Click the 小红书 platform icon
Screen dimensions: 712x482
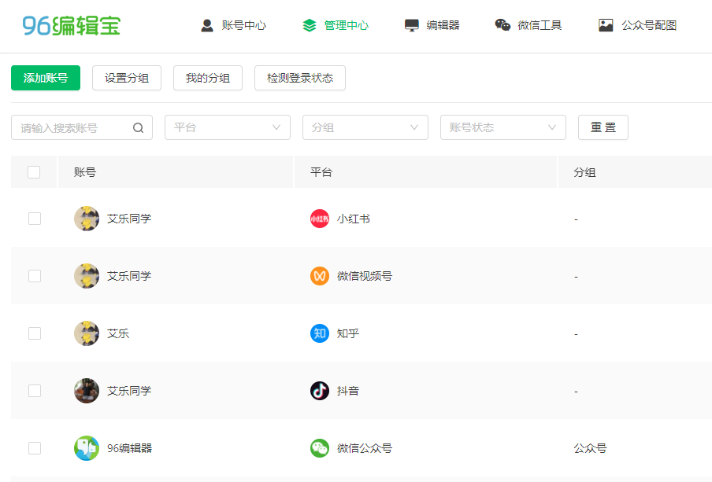[319, 218]
